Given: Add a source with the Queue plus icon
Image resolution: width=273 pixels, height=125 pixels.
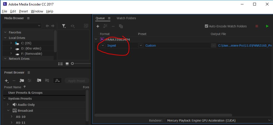Looking at the screenshot, I should [98, 26].
